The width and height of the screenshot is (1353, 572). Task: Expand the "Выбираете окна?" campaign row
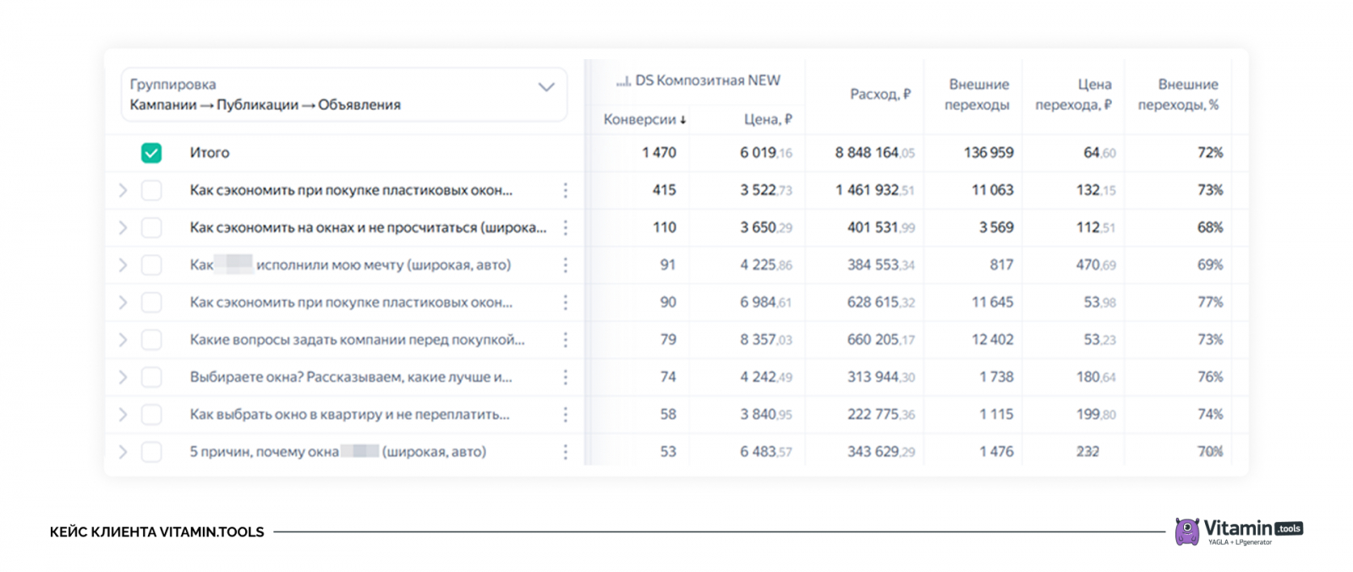pyautogui.click(x=123, y=377)
